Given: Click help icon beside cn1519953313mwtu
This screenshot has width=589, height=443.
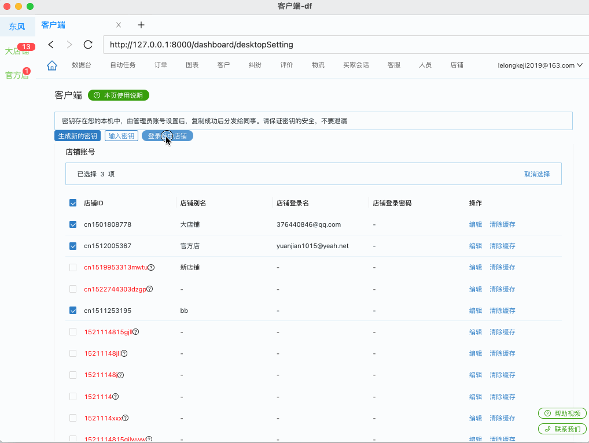Looking at the screenshot, I should click(152, 267).
